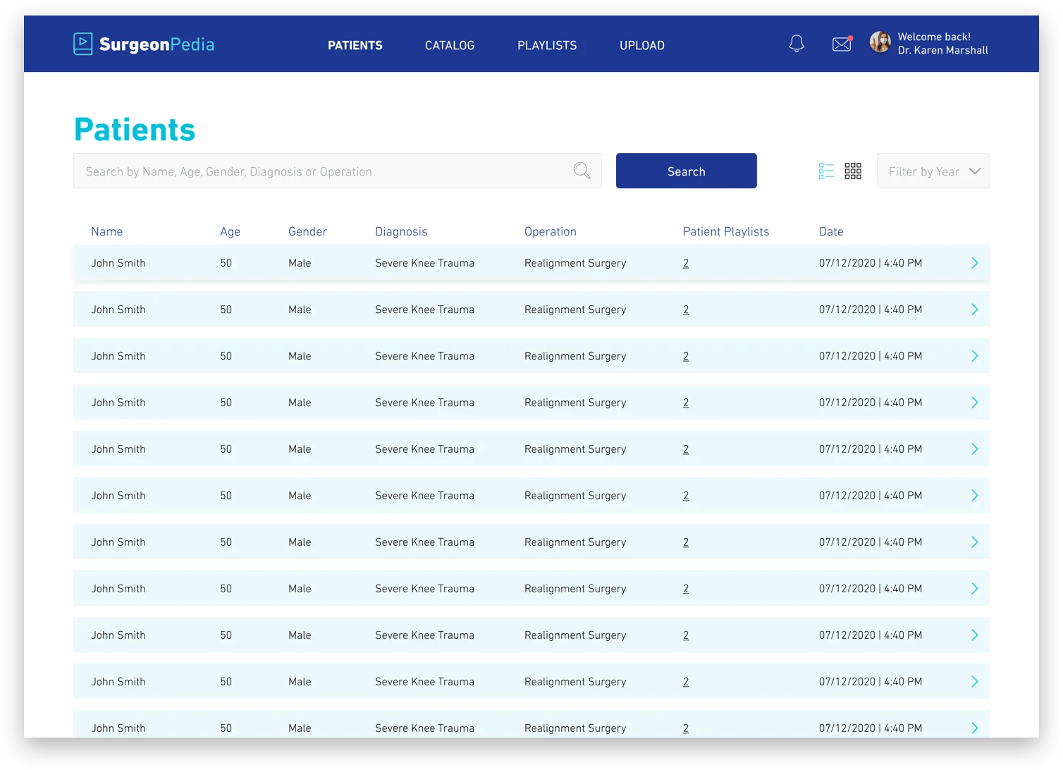The width and height of the screenshot is (1063, 770).
Task: Open first row's playlists link '2'
Action: tap(686, 263)
